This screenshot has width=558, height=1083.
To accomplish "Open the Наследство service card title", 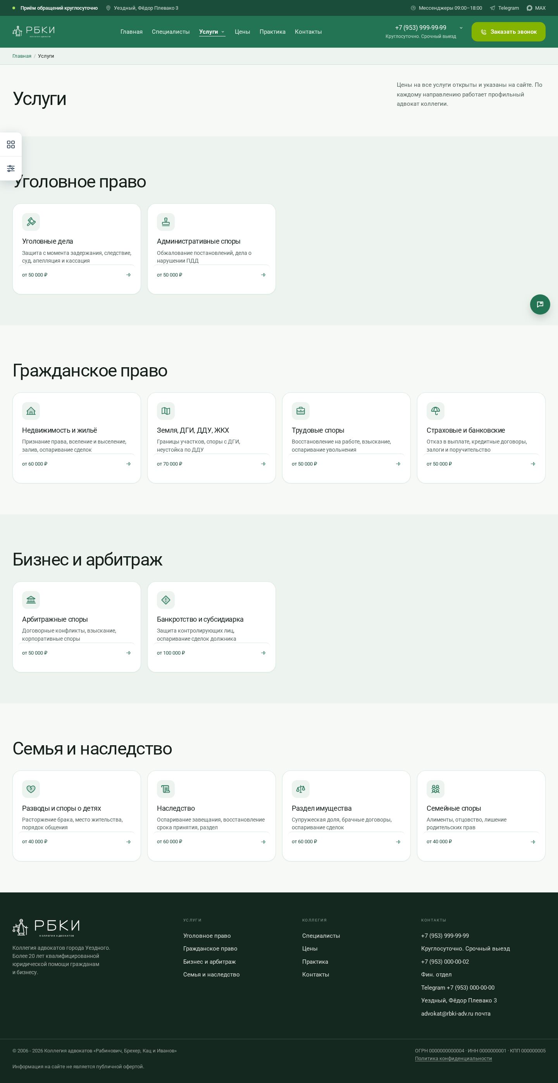I will click(x=176, y=808).
